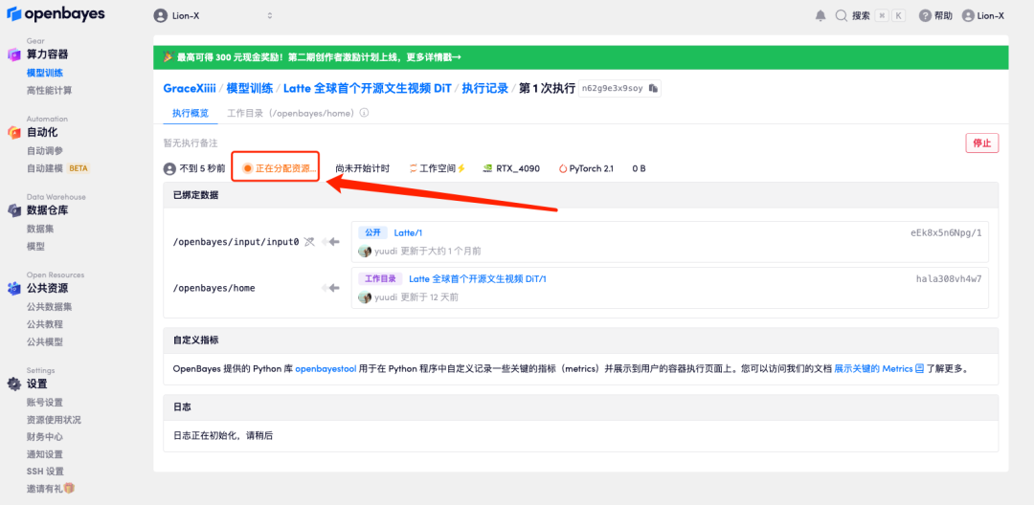Click the 尚未开始计时 timer text

pyautogui.click(x=362, y=168)
